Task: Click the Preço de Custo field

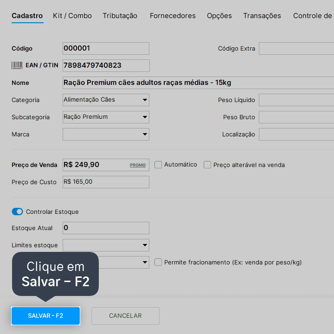Action: click(x=106, y=182)
